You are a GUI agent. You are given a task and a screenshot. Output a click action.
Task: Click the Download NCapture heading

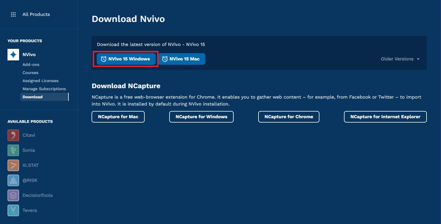click(126, 86)
